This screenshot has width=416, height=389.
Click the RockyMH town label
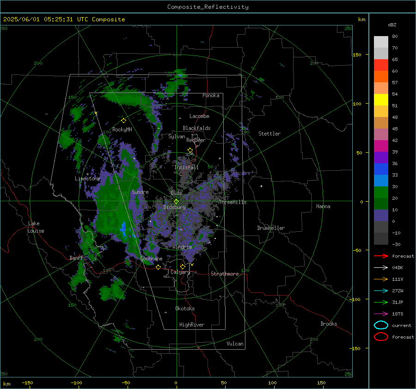(122, 130)
